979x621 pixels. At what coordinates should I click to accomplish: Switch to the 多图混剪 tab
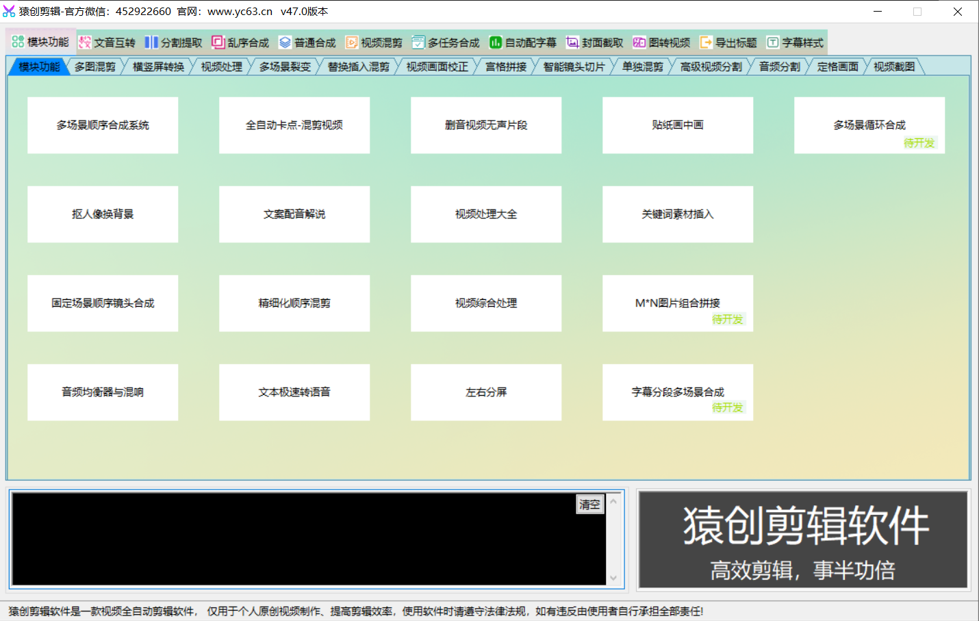(95, 66)
